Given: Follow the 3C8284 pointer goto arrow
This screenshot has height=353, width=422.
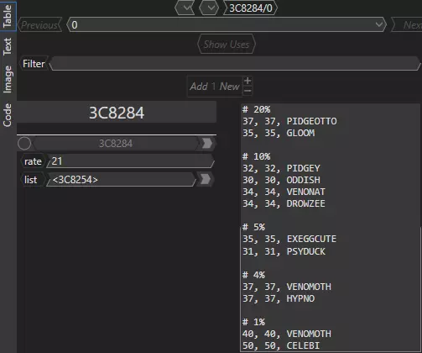Looking at the screenshot, I should (x=207, y=144).
